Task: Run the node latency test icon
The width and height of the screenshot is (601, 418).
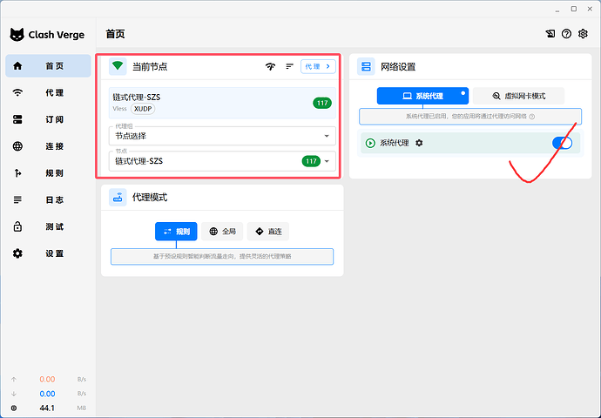Action: pos(270,67)
